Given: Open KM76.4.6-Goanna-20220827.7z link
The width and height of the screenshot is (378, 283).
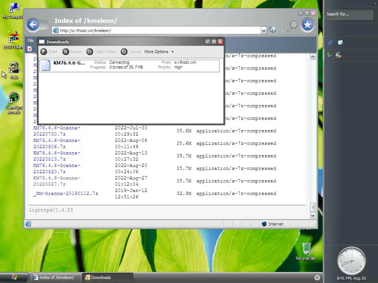Looking at the screenshot, I should click(57, 181).
